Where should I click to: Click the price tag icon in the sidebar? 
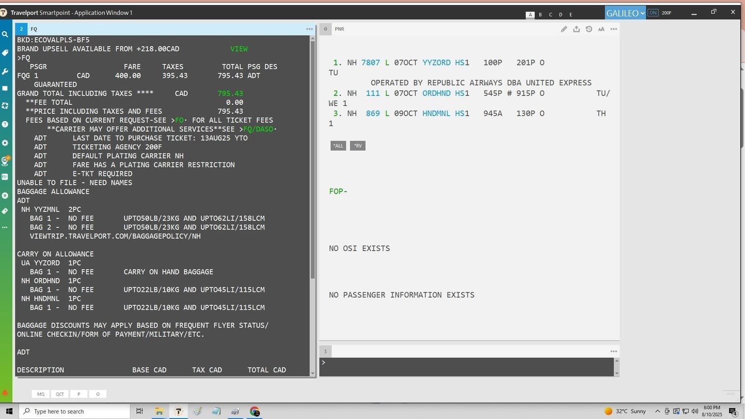point(5,53)
